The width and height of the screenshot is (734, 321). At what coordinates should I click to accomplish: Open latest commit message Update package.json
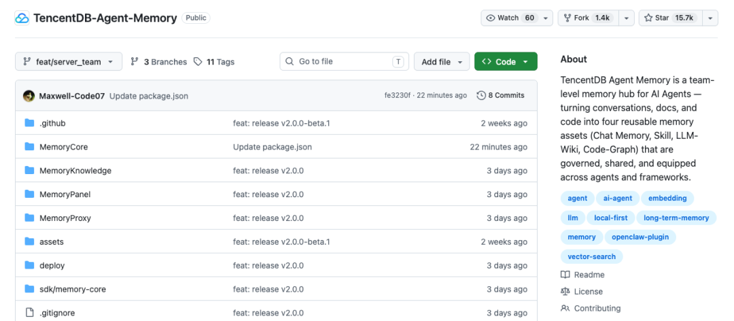pyautogui.click(x=149, y=96)
